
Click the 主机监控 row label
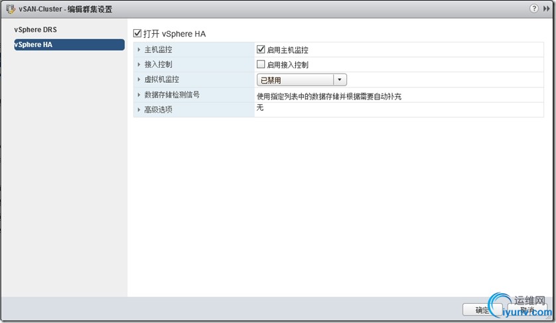(x=158, y=50)
